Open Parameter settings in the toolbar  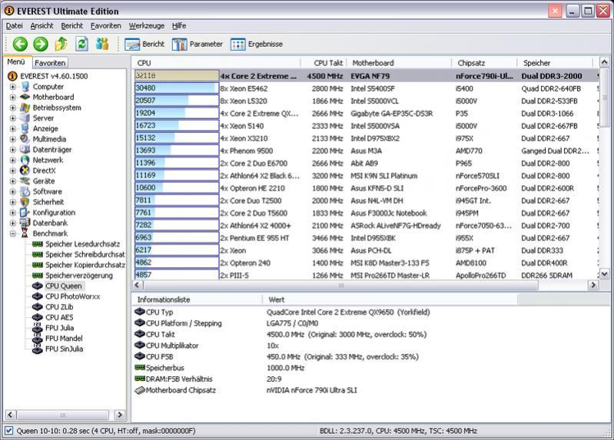(197, 45)
